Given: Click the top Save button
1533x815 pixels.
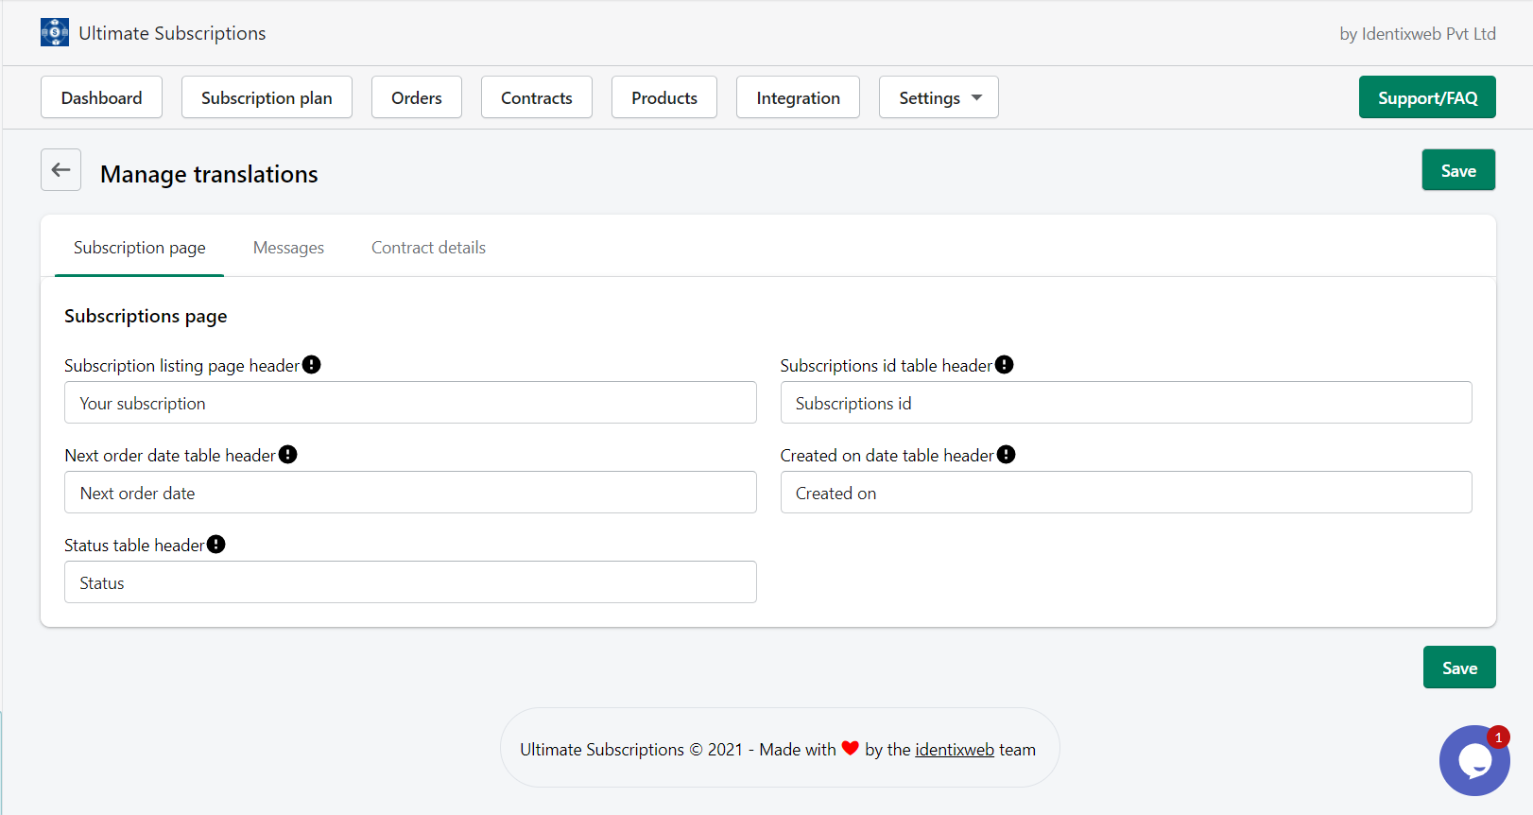Looking at the screenshot, I should tap(1458, 170).
